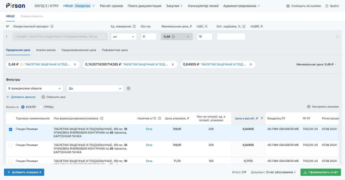Remove the 0,7435714285714285 ₽ price chip

tap(173, 65)
